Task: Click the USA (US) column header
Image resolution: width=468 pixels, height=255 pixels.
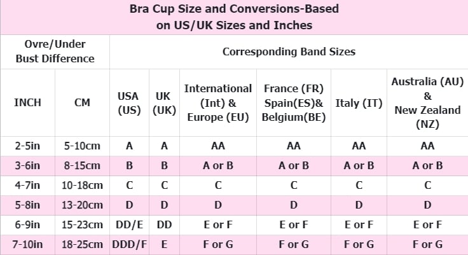Action: (x=129, y=103)
